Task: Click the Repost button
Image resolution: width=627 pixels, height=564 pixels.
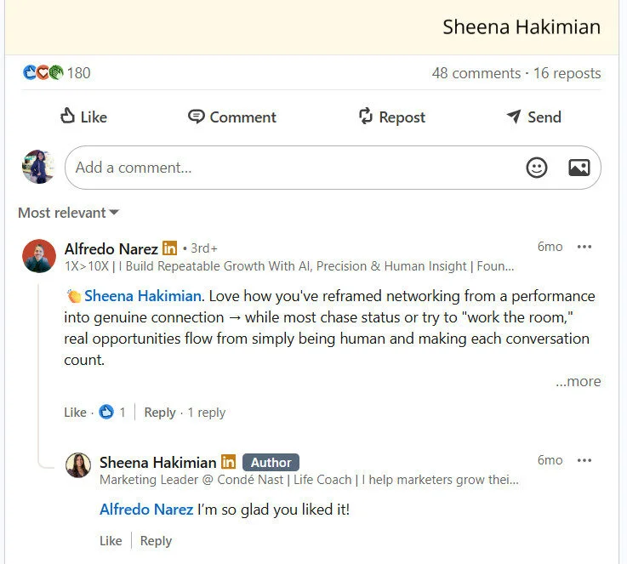Action: point(392,117)
